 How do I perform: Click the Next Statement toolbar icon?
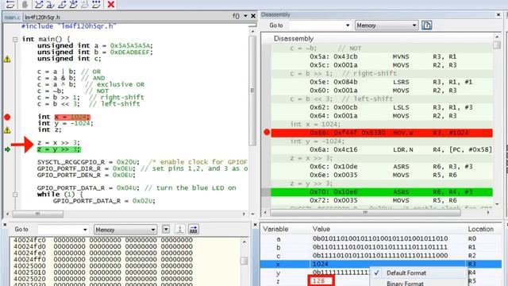click(x=74, y=4)
